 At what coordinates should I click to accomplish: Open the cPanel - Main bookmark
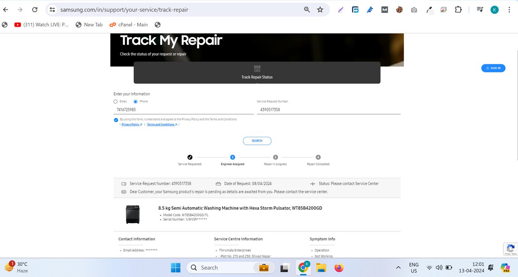coord(129,25)
